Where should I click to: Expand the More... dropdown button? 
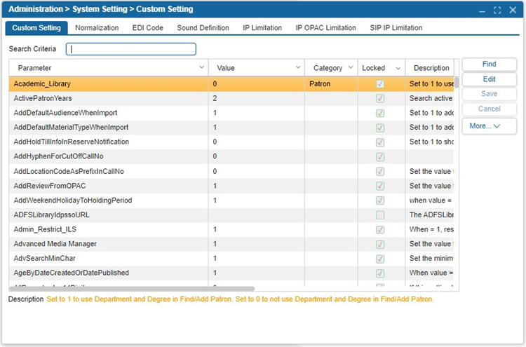[489, 126]
